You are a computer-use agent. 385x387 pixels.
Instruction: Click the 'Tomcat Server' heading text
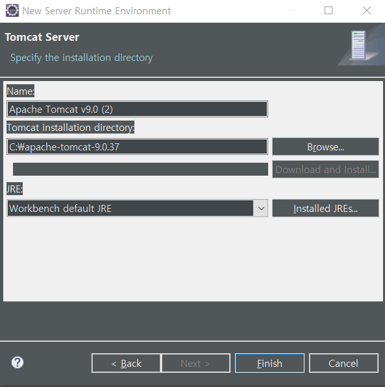pos(42,37)
